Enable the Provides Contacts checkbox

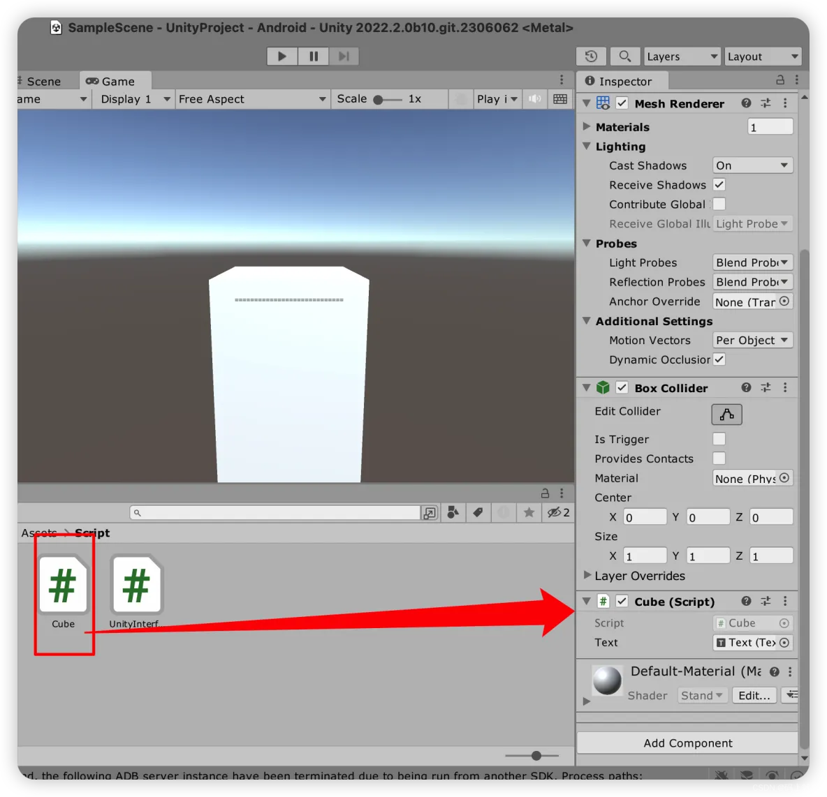(719, 459)
